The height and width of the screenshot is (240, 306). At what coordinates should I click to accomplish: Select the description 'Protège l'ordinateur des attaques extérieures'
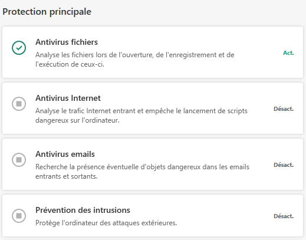click(106, 223)
